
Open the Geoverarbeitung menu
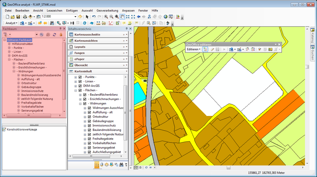point(107,10)
